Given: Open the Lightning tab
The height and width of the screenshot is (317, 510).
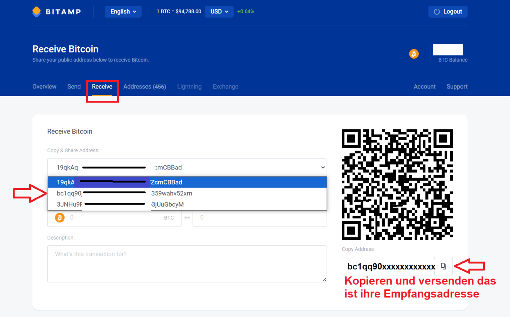Looking at the screenshot, I should pos(189,87).
